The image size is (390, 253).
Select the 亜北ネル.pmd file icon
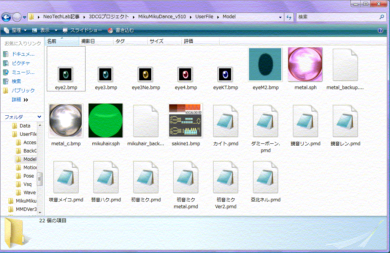265,177
